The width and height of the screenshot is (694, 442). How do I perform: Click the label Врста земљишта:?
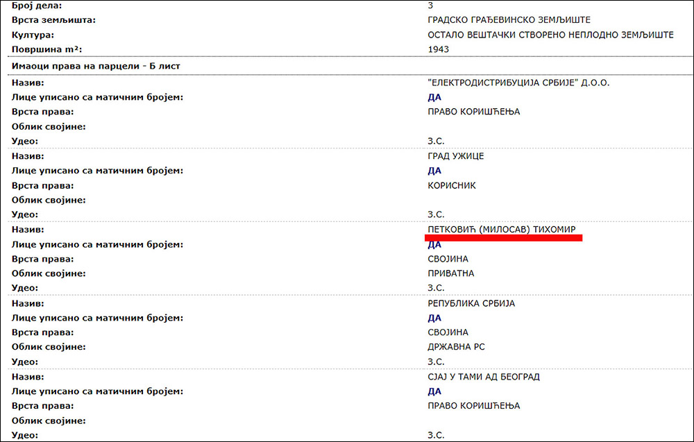[53, 20]
